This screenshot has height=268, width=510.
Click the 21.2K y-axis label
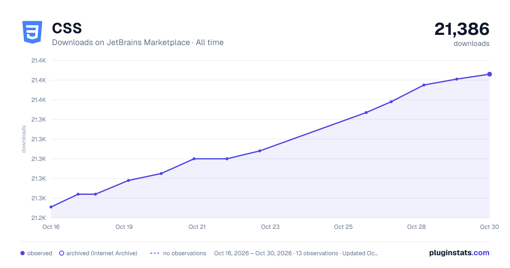tap(39, 218)
